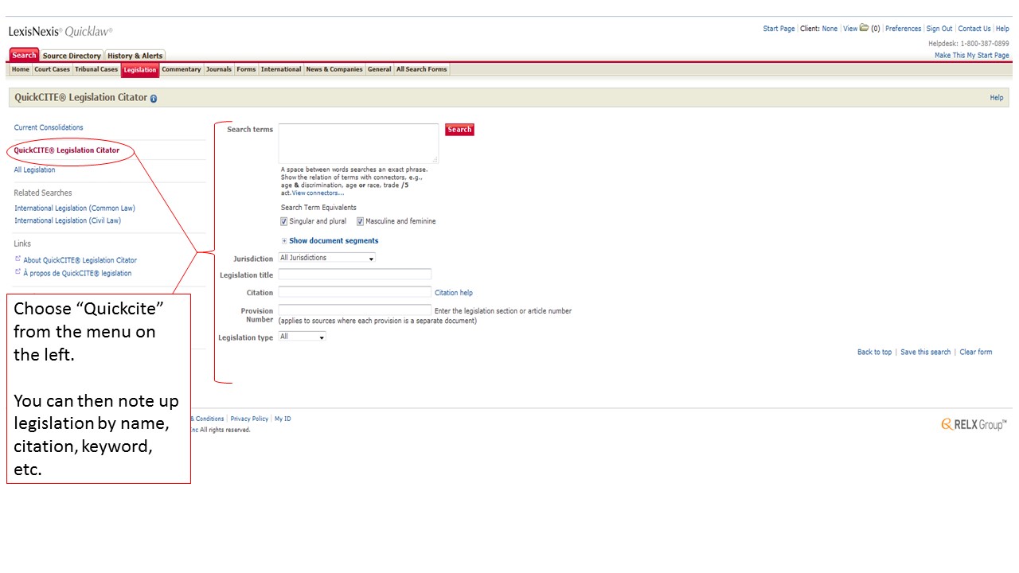Open International Legislation (Common Law)
The width and height of the screenshot is (1019, 573).
coord(75,209)
